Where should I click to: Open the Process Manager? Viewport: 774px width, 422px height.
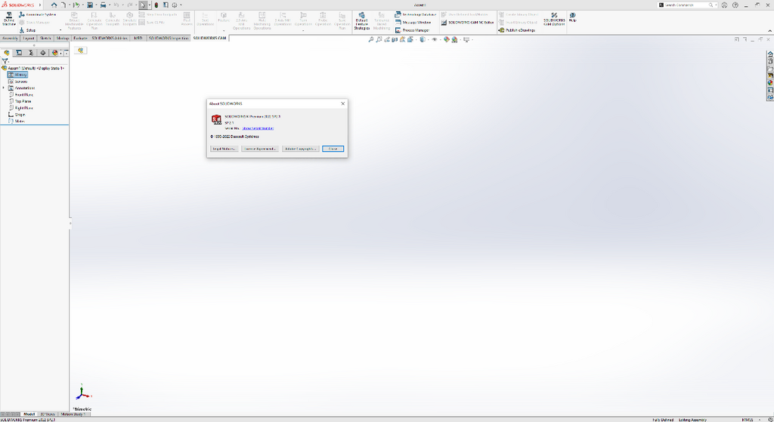click(x=412, y=30)
